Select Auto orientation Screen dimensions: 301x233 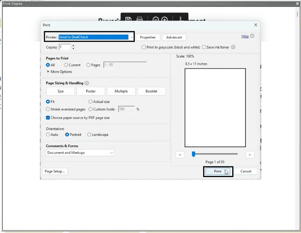point(48,134)
